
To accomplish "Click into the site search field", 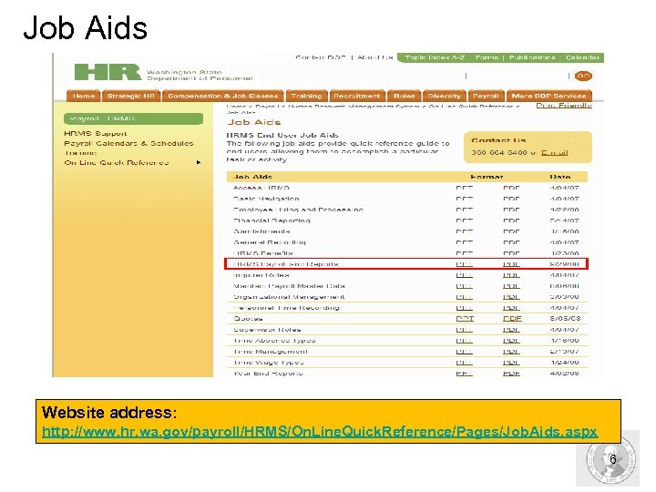I will tap(518, 76).
